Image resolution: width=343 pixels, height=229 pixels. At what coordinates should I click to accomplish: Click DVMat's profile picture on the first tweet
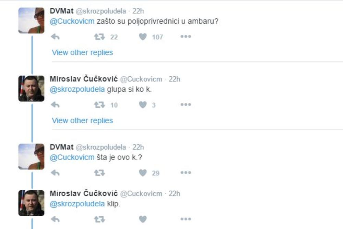tap(31, 21)
